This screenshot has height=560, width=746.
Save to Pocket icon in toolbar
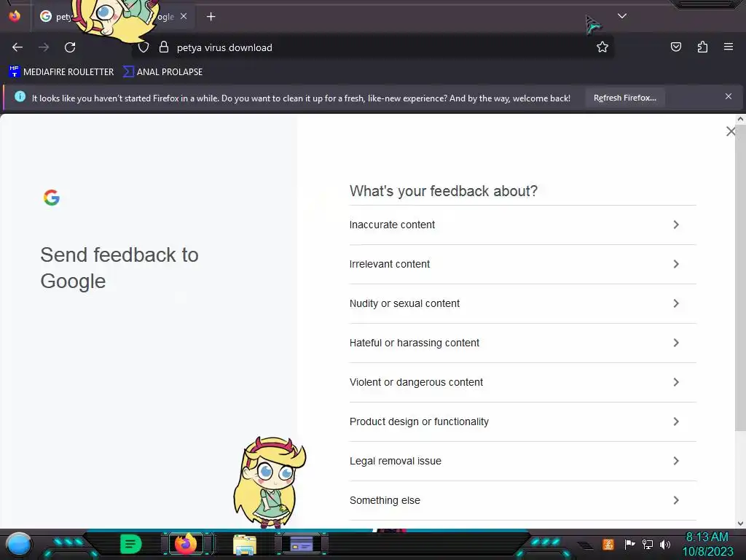[x=675, y=47]
